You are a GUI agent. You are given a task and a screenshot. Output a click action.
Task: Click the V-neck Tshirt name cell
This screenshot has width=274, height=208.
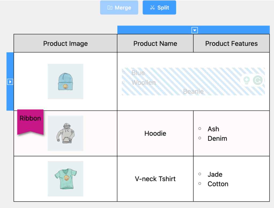point(155,179)
